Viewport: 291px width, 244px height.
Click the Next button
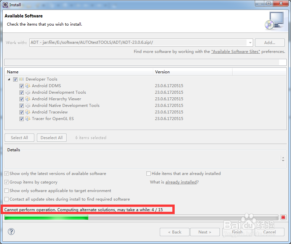click(205, 232)
